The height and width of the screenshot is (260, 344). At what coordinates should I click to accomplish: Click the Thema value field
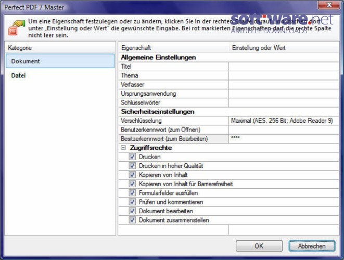pos(284,75)
